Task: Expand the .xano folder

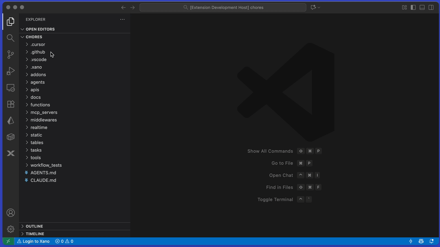Action: [x=75, y=67]
